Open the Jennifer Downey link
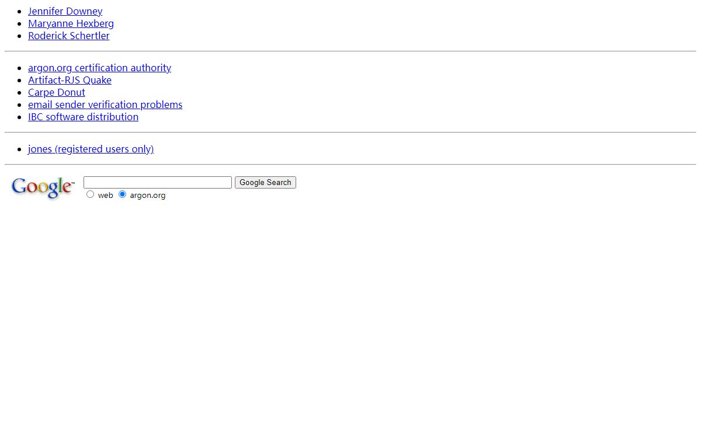 (x=65, y=11)
